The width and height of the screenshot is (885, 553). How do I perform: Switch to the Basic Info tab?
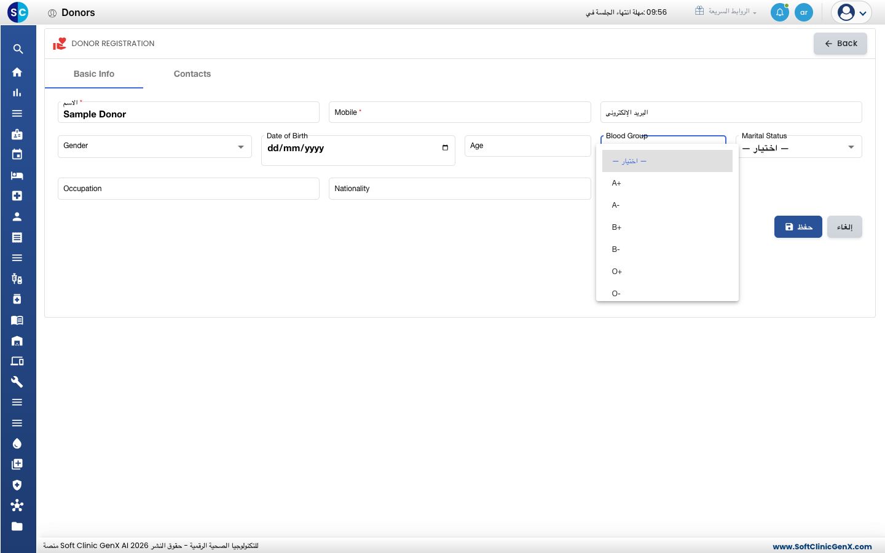tap(94, 74)
